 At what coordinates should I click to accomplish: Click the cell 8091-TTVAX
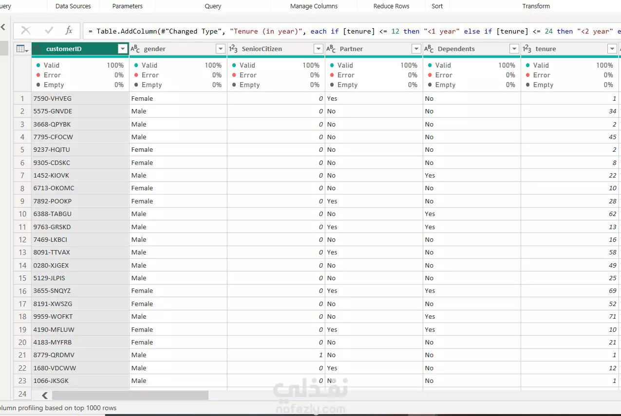(80, 252)
